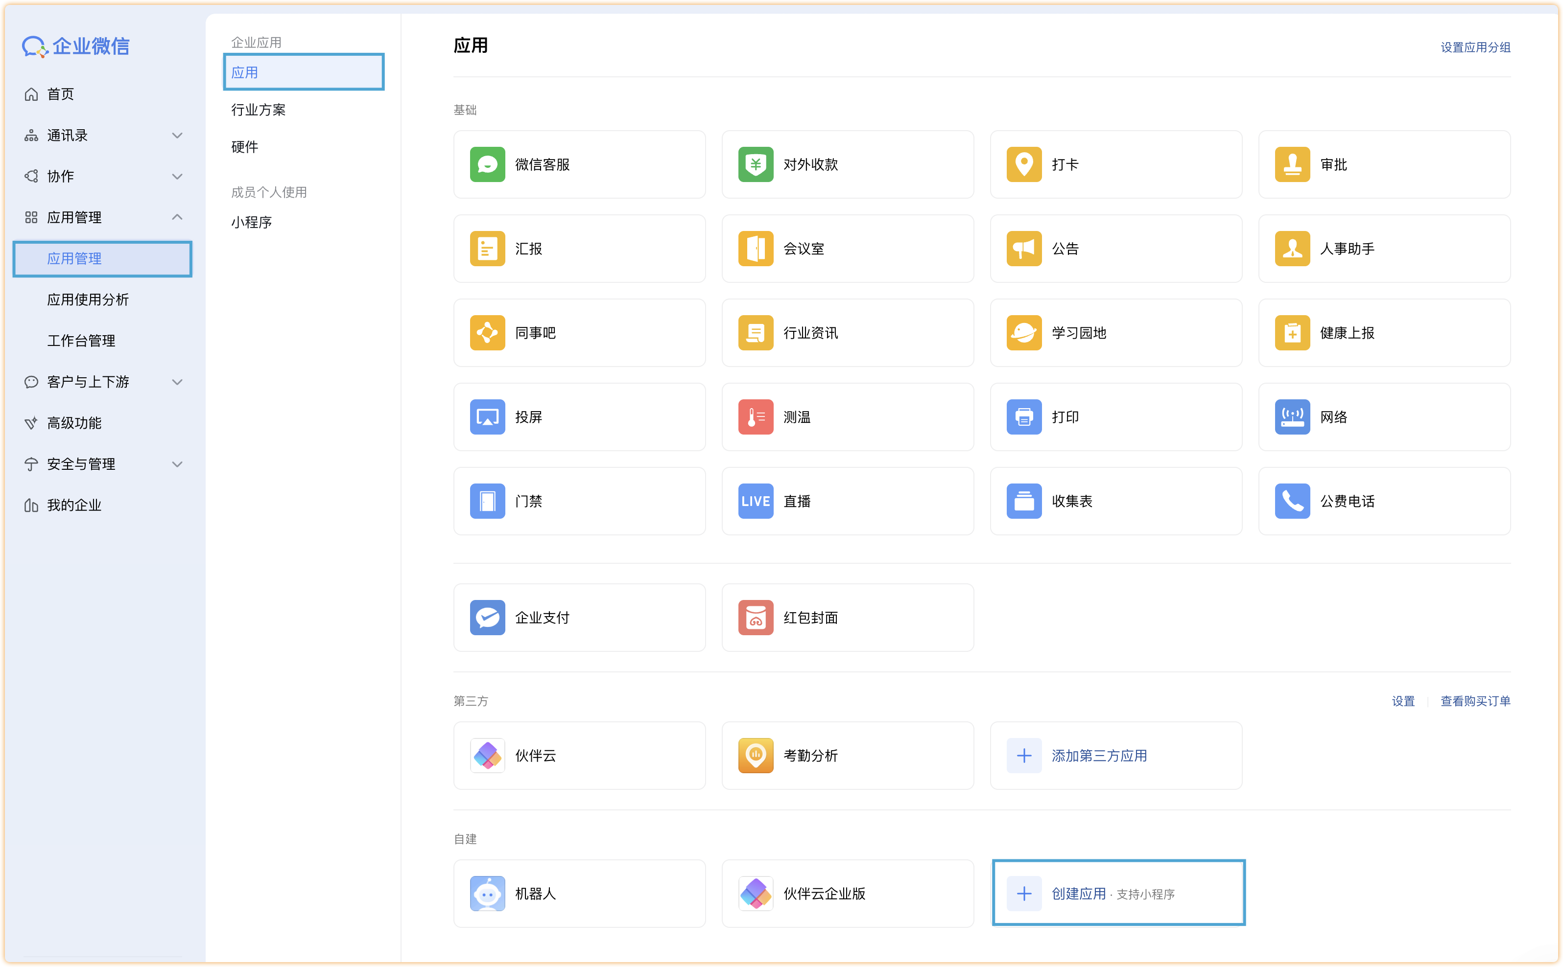Viewport: 1563px width, 967px height.
Task: Click the plus icon beside 添加第三方应用
Action: [x=1024, y=755]
